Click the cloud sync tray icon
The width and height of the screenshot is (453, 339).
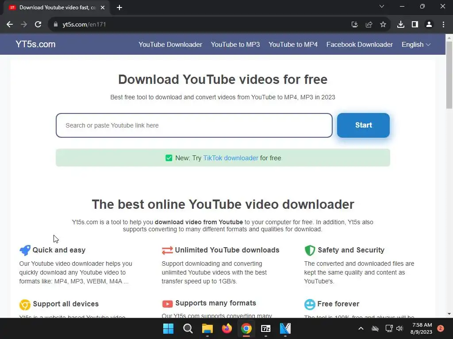tap(375, 328)
